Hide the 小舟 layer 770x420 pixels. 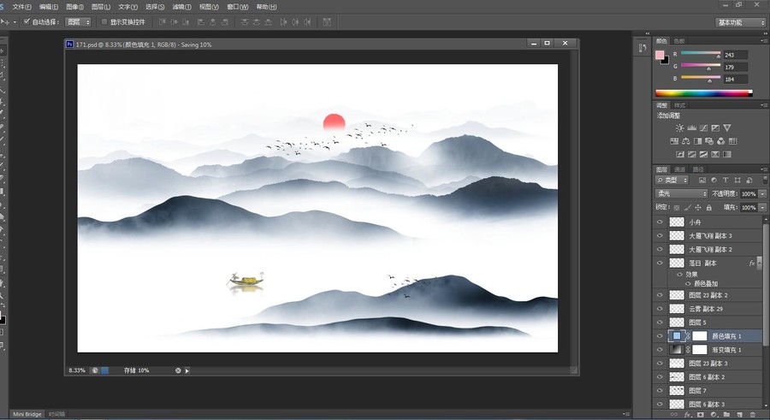tap(660, 222)
